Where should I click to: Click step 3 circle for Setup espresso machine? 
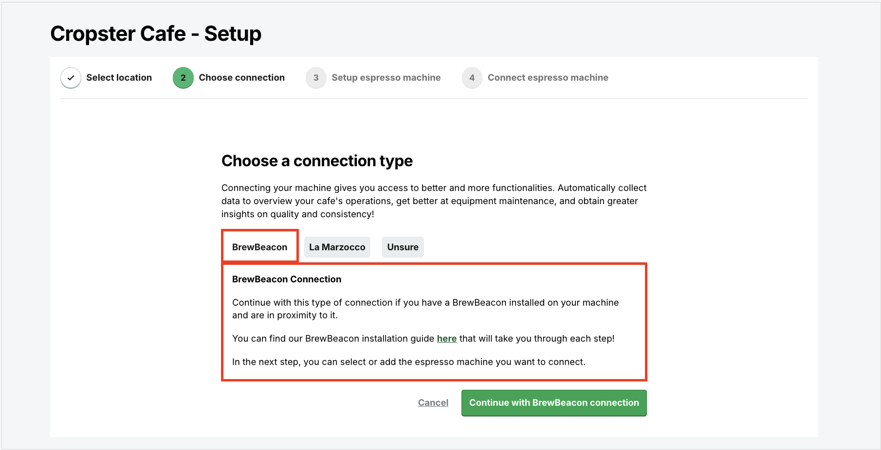[x=316, y=78]
